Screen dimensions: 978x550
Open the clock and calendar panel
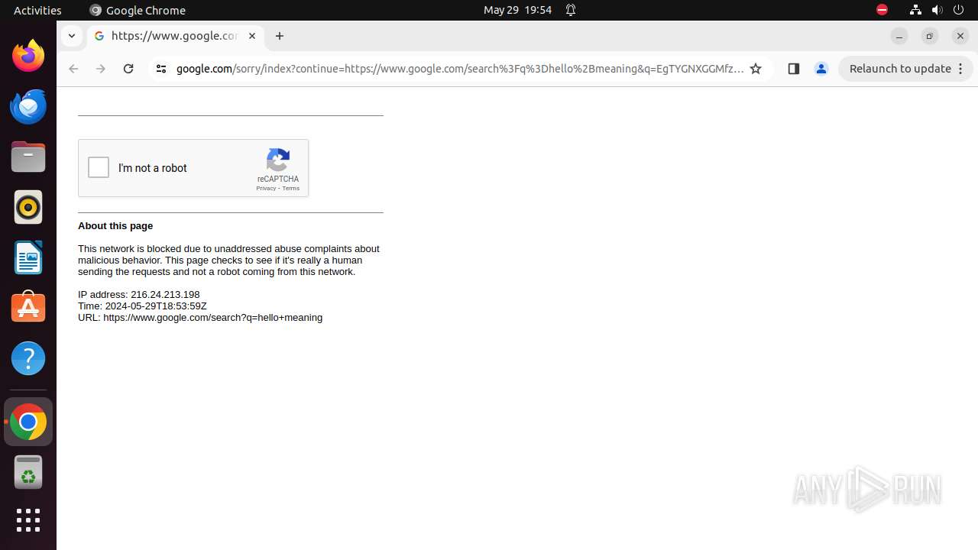(x=517, y=10)
